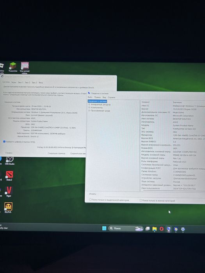
Task: Click the SKU системы row
Action: pyautogui.click(x=173, y=132)
